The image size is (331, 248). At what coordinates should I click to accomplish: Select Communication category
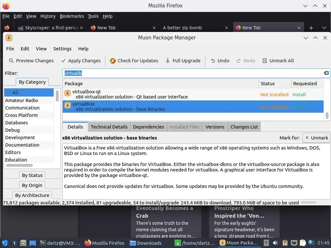29,108
